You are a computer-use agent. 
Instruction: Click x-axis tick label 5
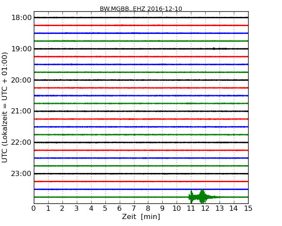[105, 208]
